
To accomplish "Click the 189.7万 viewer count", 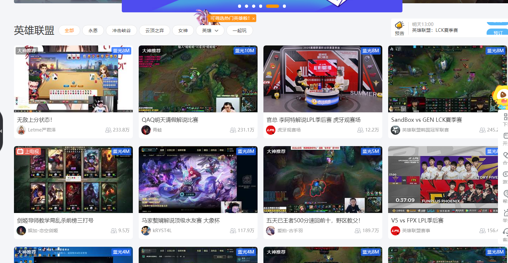I will coord(367,231).
